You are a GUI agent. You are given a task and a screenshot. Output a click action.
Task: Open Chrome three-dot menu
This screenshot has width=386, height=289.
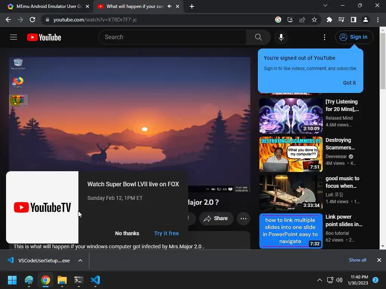pyautogui.click(x=378, y=20)
